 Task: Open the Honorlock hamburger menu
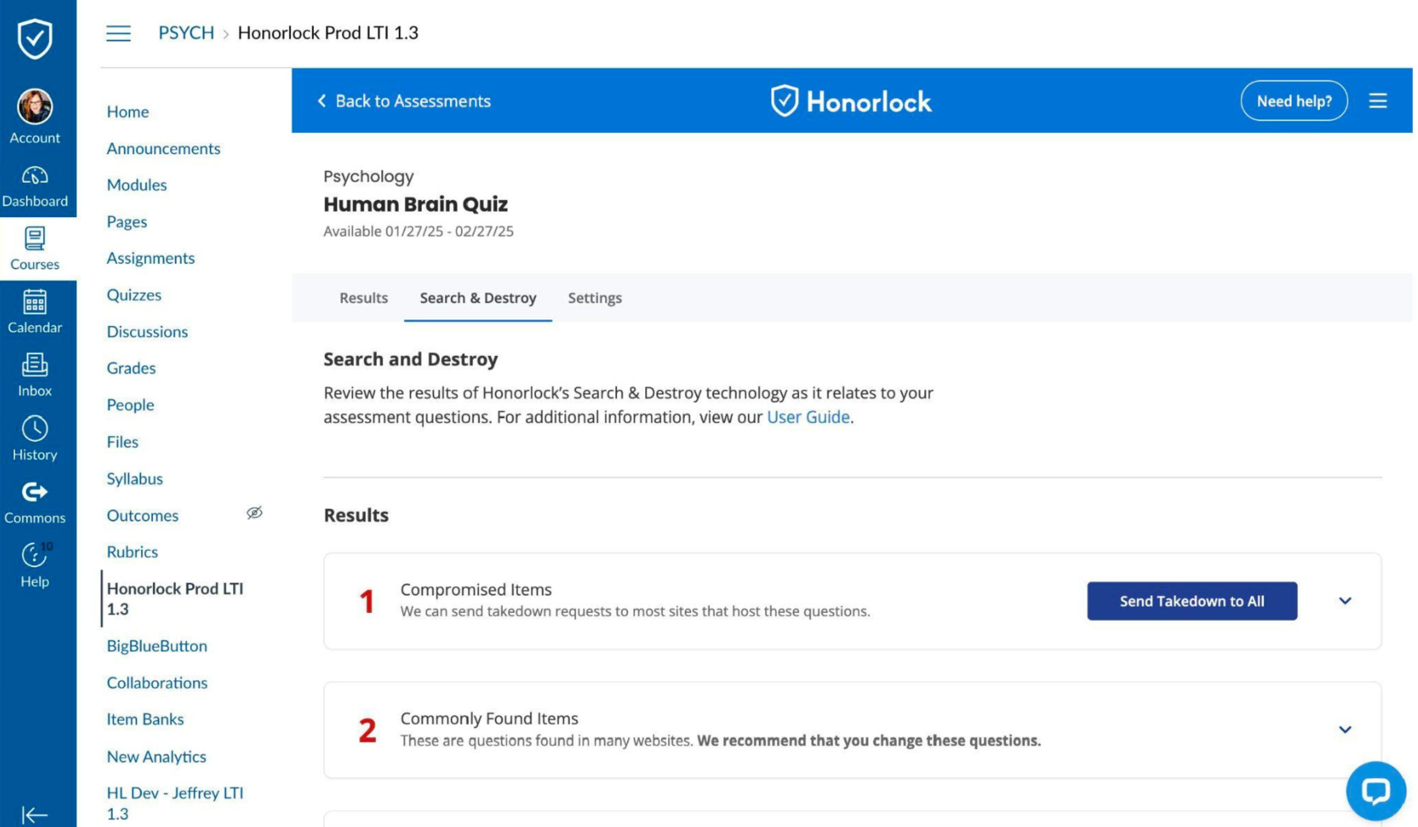[1378, 101]
